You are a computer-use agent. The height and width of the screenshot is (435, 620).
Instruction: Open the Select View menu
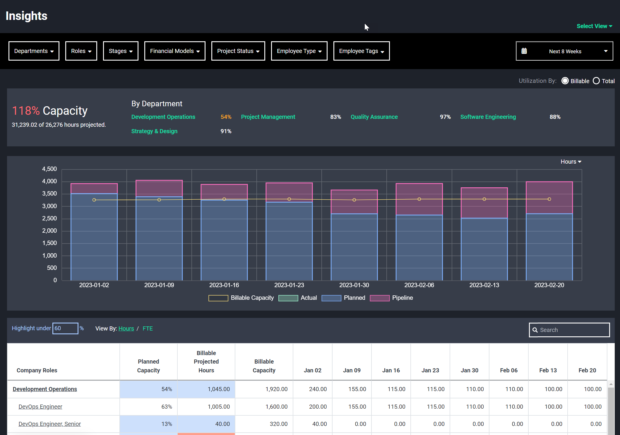(x=594, y=26)
